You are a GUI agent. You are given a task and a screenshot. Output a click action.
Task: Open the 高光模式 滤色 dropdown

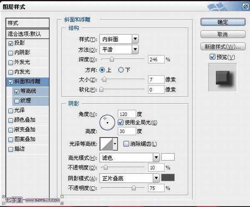pos(130,157)
